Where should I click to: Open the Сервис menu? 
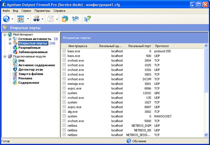(x=26, y=11)
